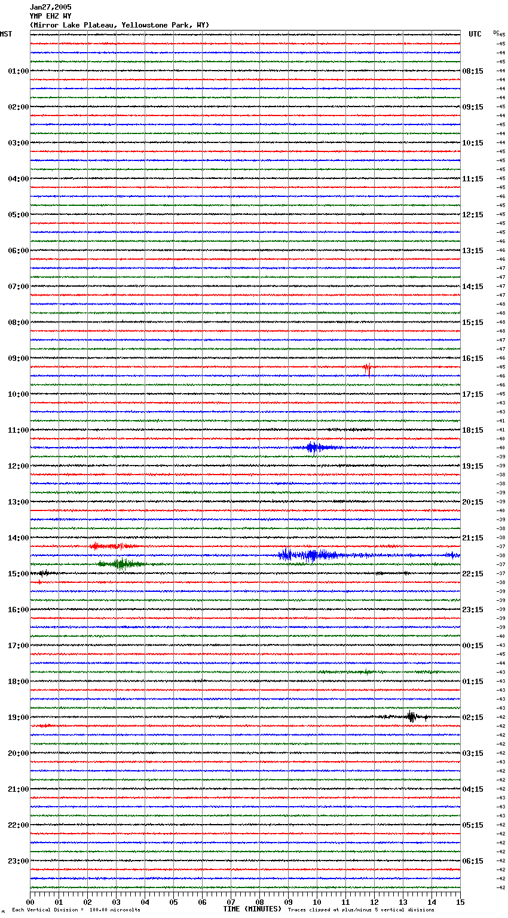Image resolution: width=508 pixels, height=918 pixels.
Task: Click the date label Jan27,2005
Action: 50,7
